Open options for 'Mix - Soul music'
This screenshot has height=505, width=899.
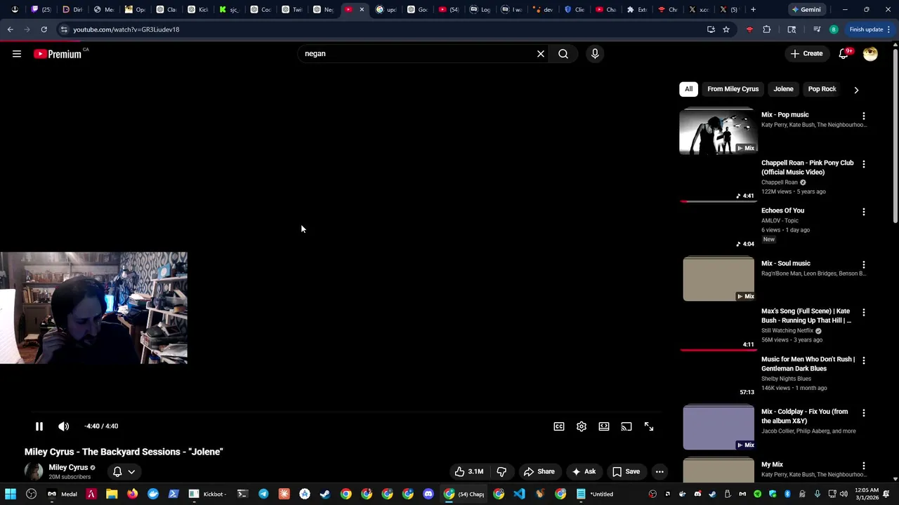(x=864, y=264)
